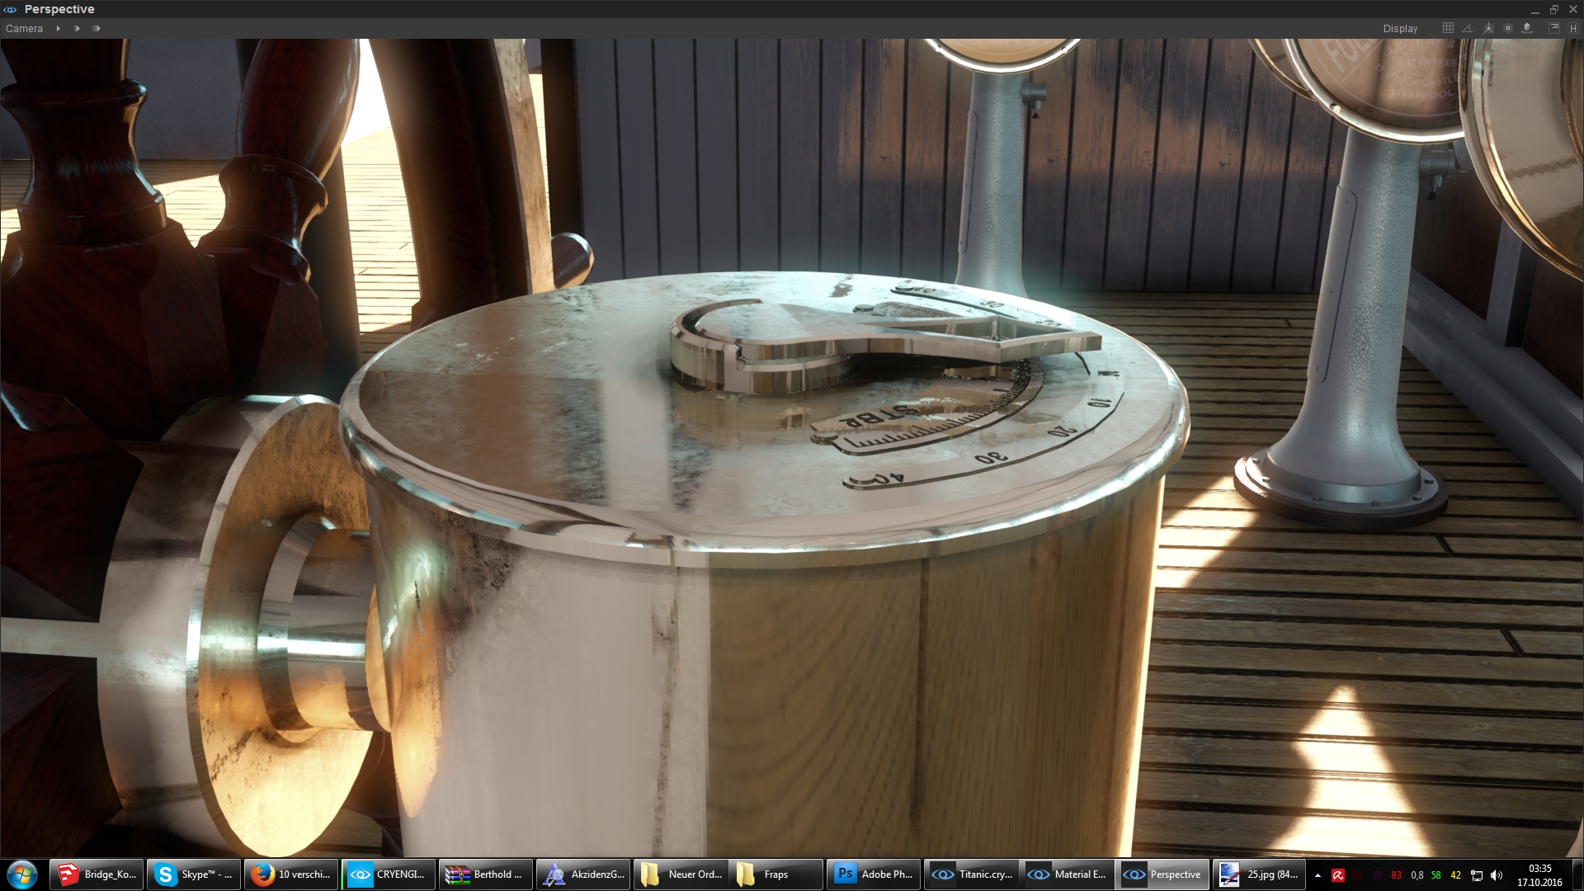Open the Titanic.cry taskbar window

(972, 874)
